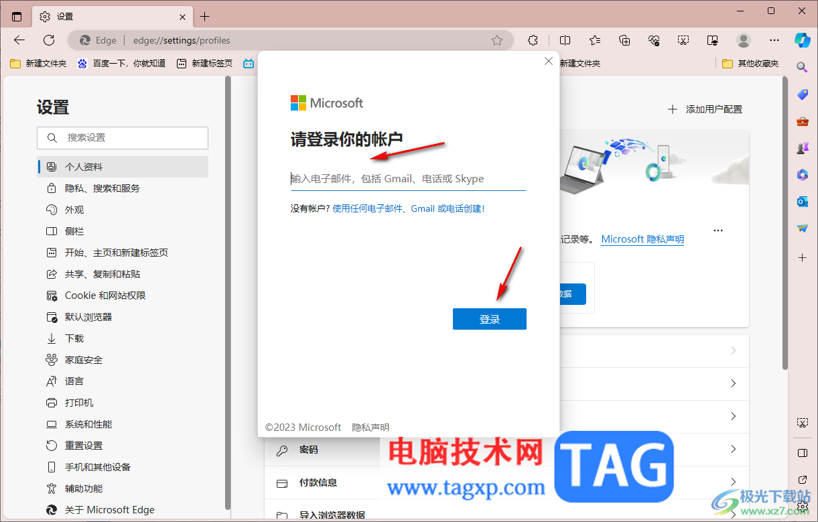Open the Web capture scissors icon
This screenshot has width=818, height=522.
[683, 40]
